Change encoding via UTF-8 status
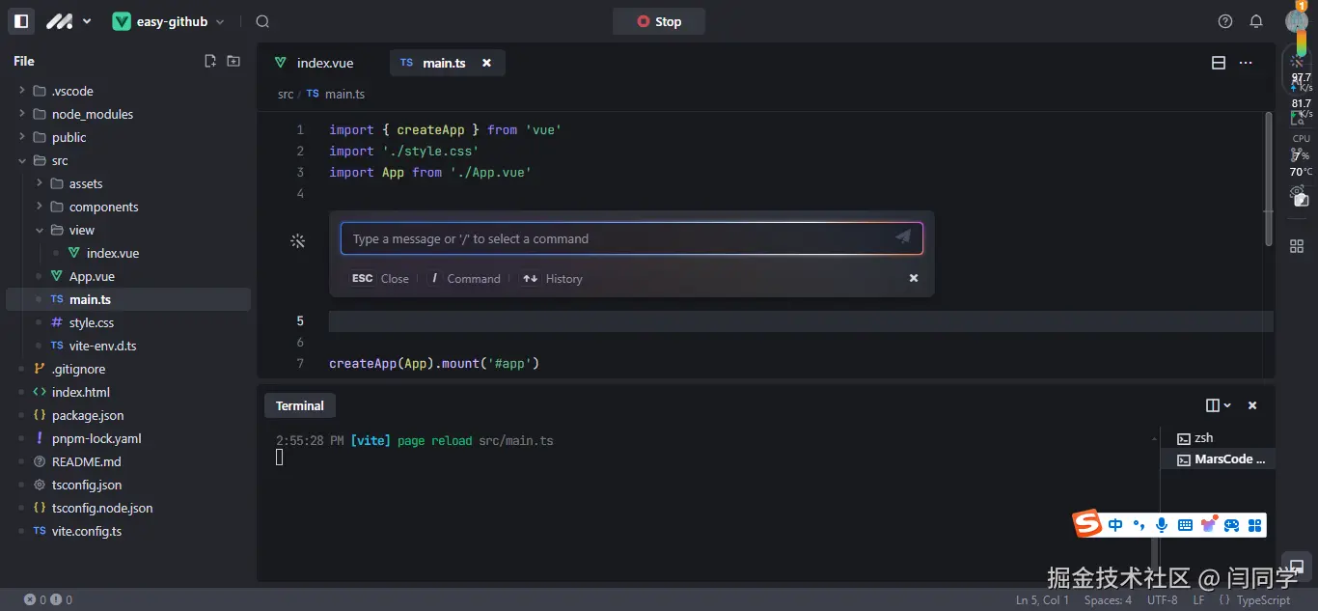This screenshot has height=611, width=1318. (1162, 599)
